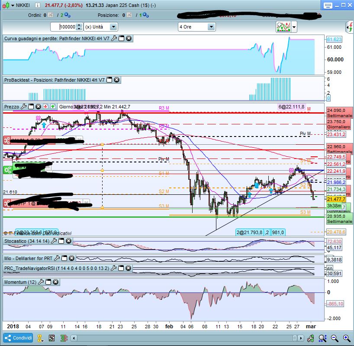The image size is (354, 346).
Task: Toggle maximize on ProBacktest Posizioni panel
Action: click(x=109, y=80)
